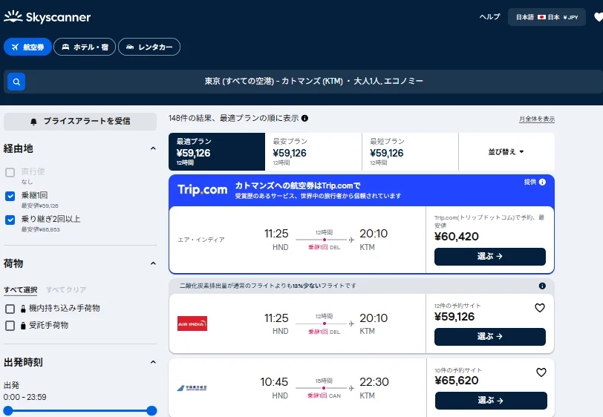The image size is (603, 417).
Task: Switch to ホテル・宿 tab
Action: (x=85, y=47)
